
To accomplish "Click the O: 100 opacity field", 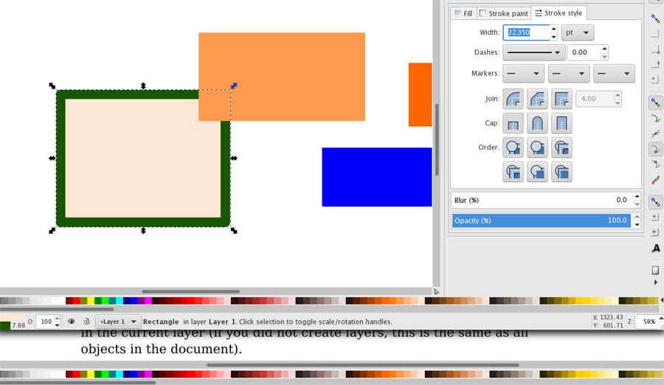I will click(45, 322).
